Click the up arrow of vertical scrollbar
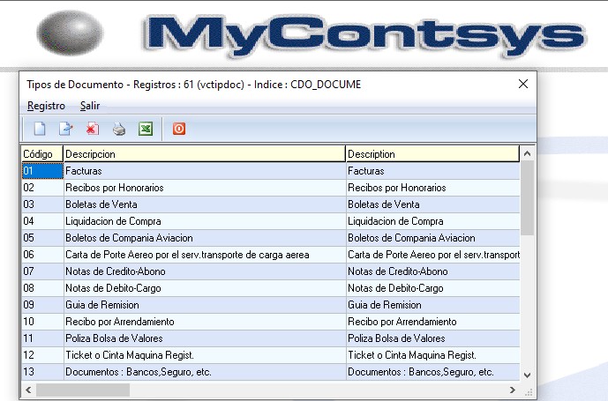The width and height of the screenshot is (608, 401). (528, 153)
